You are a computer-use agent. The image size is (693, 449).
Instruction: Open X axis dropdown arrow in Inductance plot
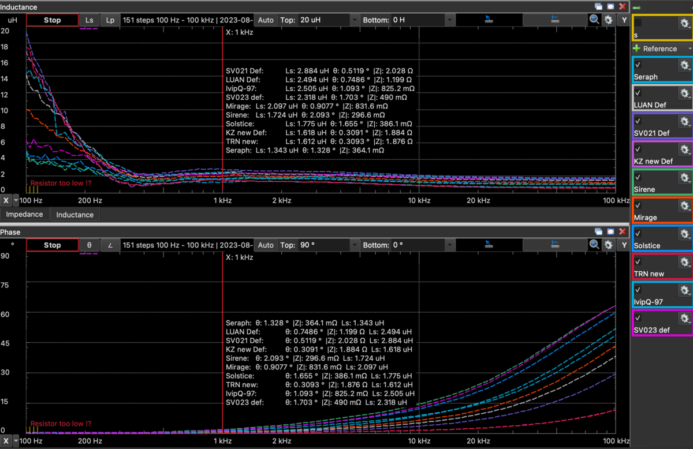(16, 200)
